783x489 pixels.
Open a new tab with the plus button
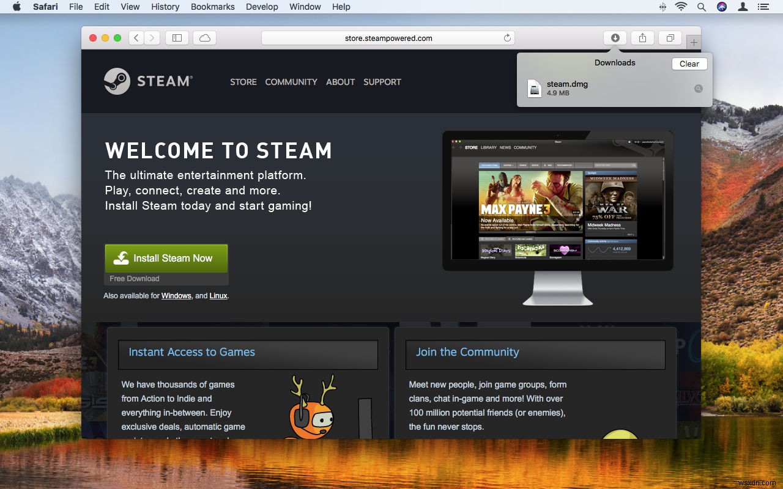pos(693,43)
